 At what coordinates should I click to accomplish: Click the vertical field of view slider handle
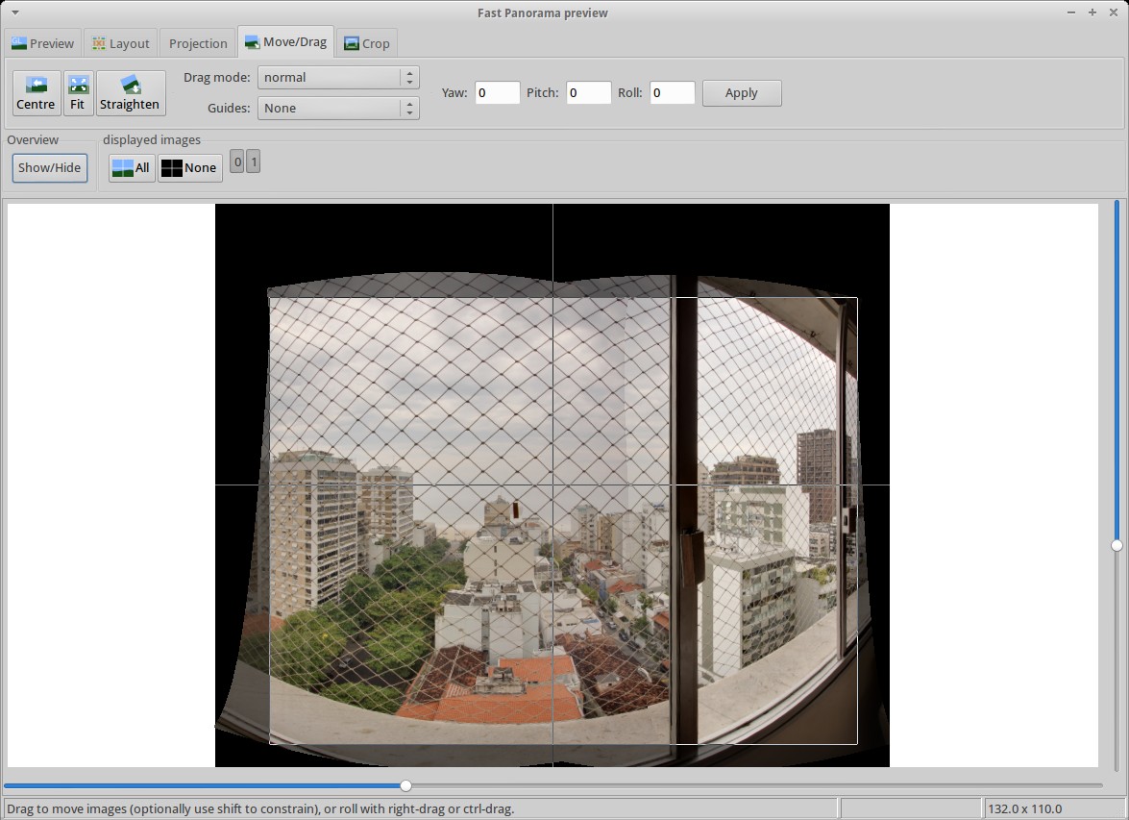coord(1117,545)
